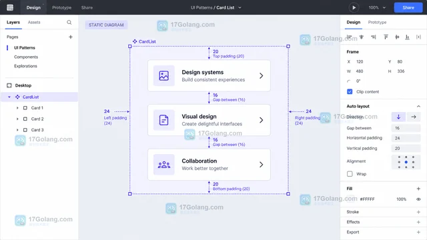Screen dimensions: 427x240
Task: Click the STATIC DIAGRAM badge
Action: coord(106,25)
